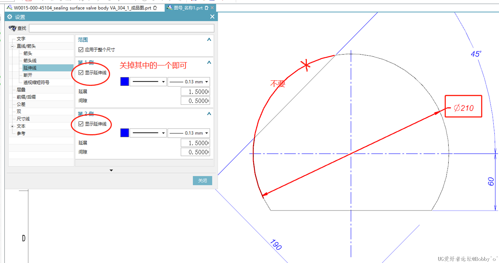Screen dimensions: 499x263
Task: Switch to the 图号_名称1.prt tab
Action: [x=188, y=7]
